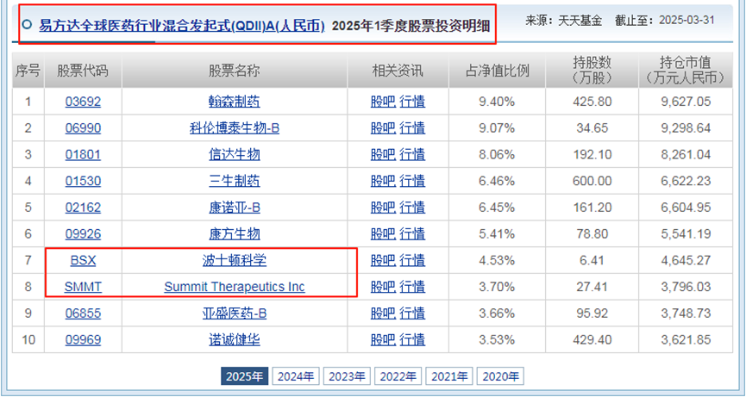Open stock code 06990 link
The image size is (746, 397).
click(83, 128)
